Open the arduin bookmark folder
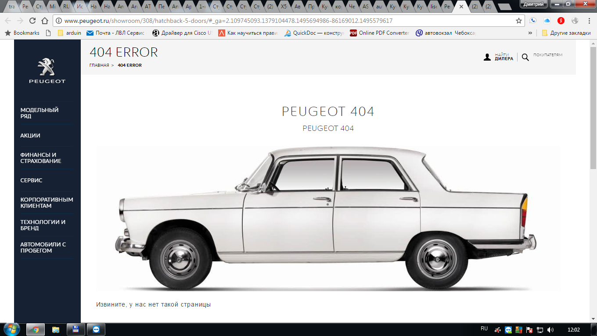The image size is (597, 336). tap(69, 33)
